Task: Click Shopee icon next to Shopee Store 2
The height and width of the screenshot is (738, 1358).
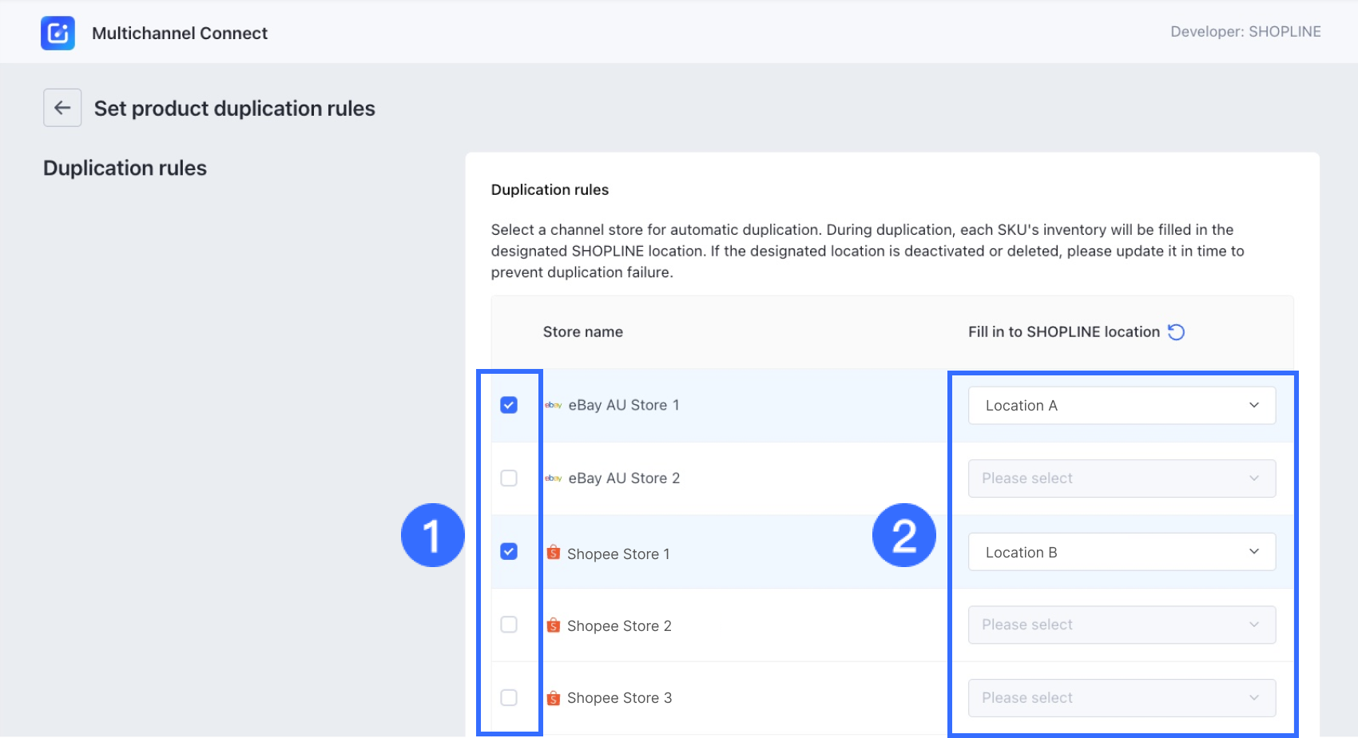Action: click(x=553, y=625)
